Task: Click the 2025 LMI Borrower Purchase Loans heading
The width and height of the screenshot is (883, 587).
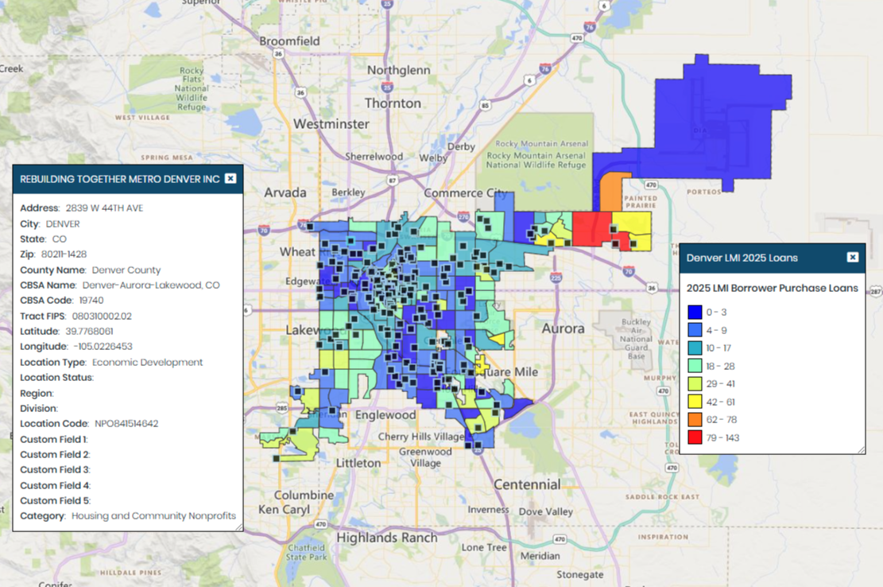Action: [x=772, y=288]
